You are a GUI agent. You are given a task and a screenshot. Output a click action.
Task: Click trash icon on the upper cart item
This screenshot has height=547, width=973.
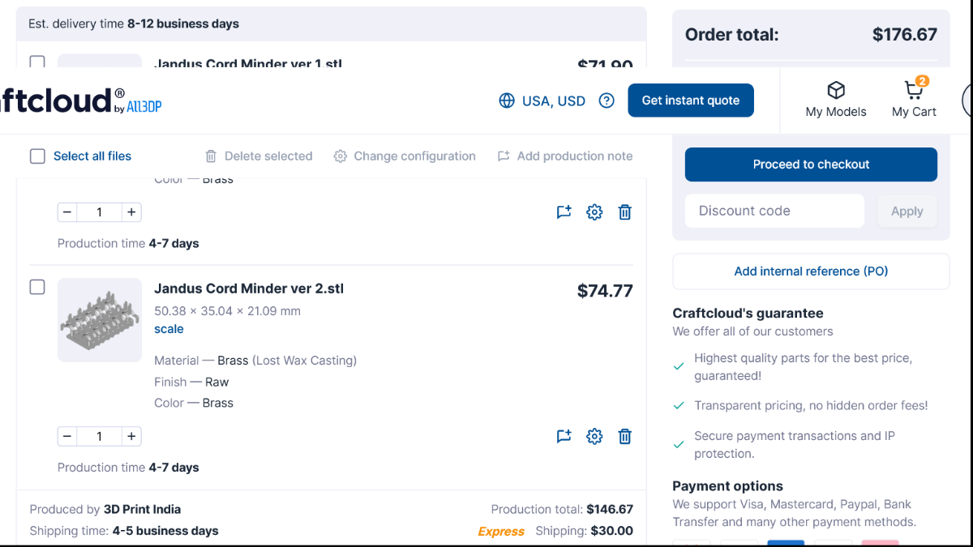coord(625,212)
